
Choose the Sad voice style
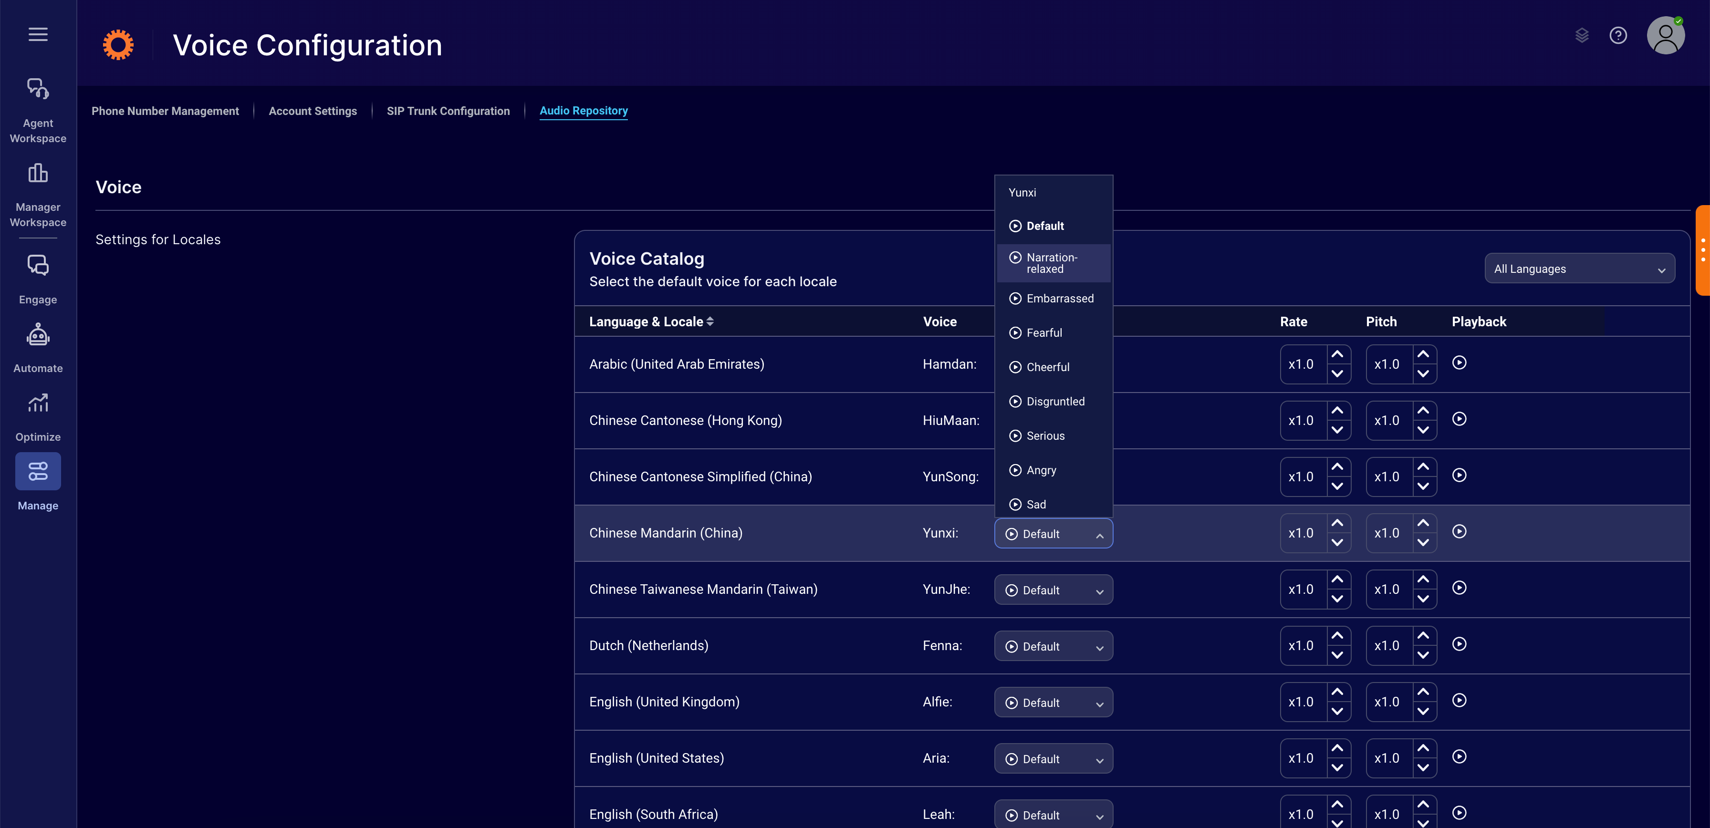1053,505
